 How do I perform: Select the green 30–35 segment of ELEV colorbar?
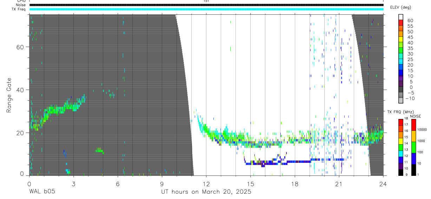401,51
